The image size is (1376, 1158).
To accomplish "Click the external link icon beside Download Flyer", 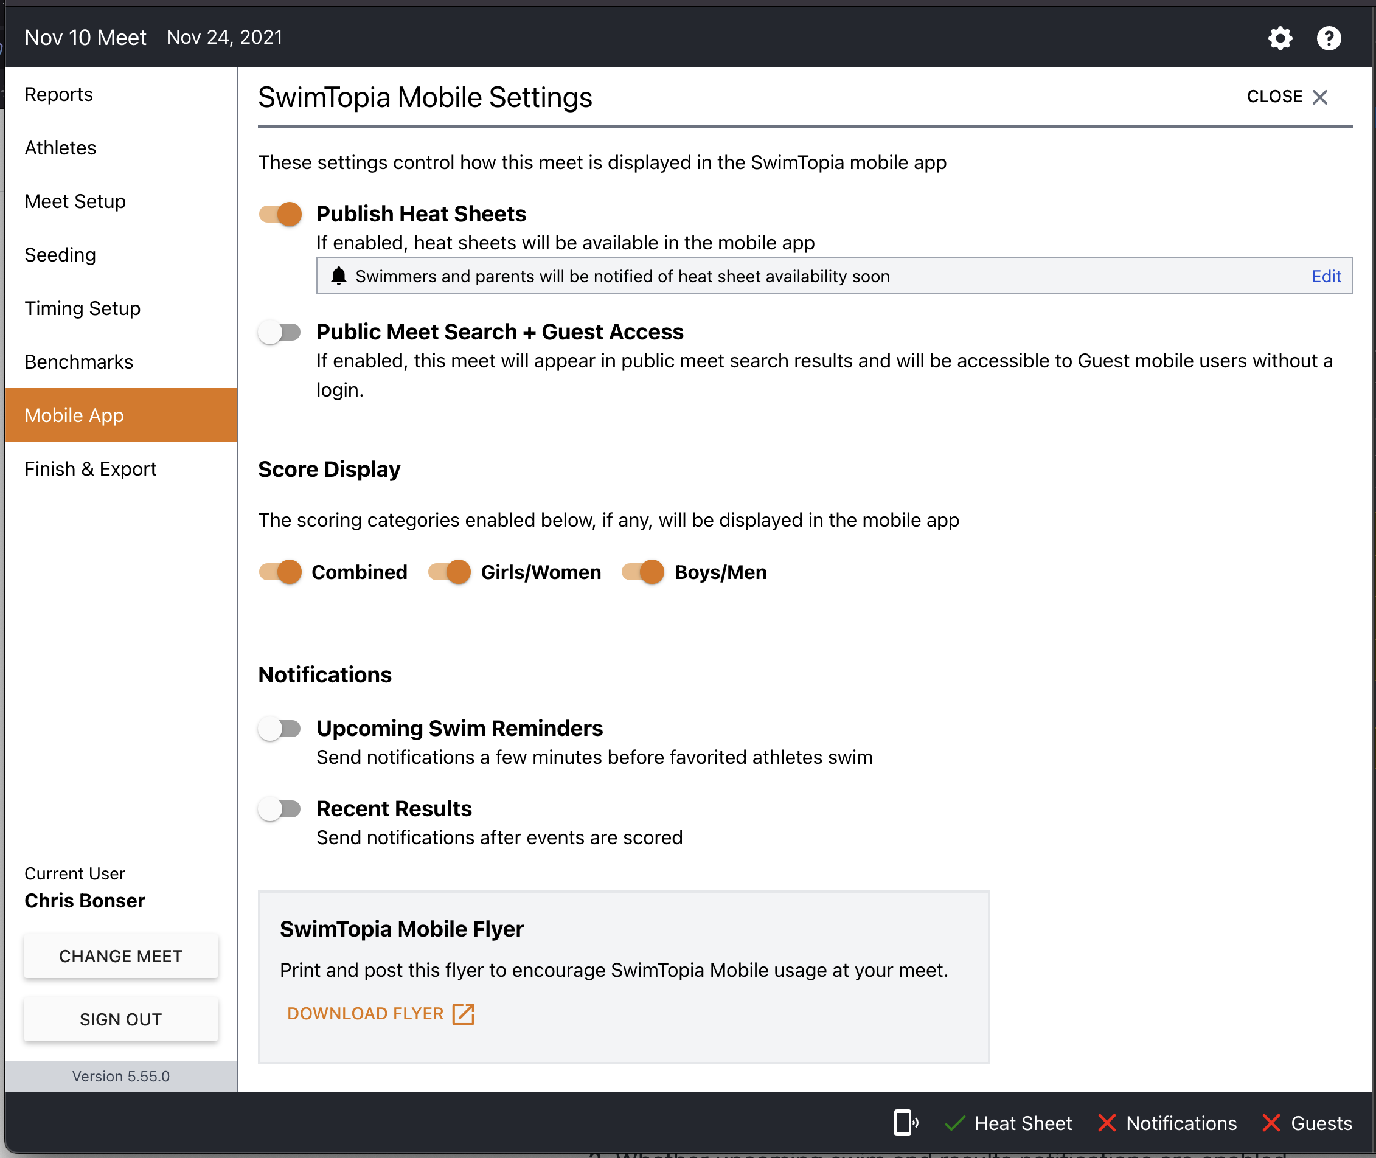I will 464,1014.
